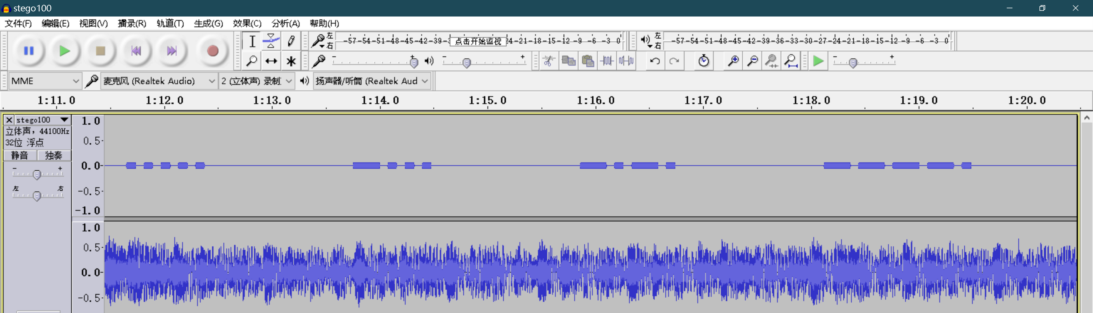Fit whole project in window
Screen dimensions: 1093x313
(x=791, y=61)
